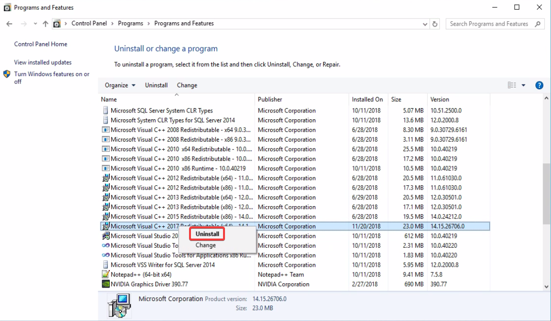Open the Organize dropdown menu
551x321 pixels.
pos(120,85)
